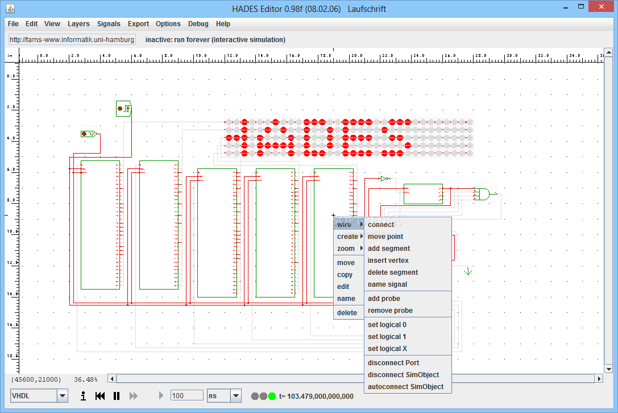Click the step time field showing 100

coord(187,395)
